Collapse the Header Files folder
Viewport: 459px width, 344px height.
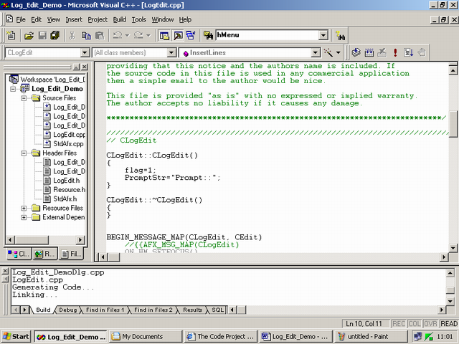[x=24, y=153]
